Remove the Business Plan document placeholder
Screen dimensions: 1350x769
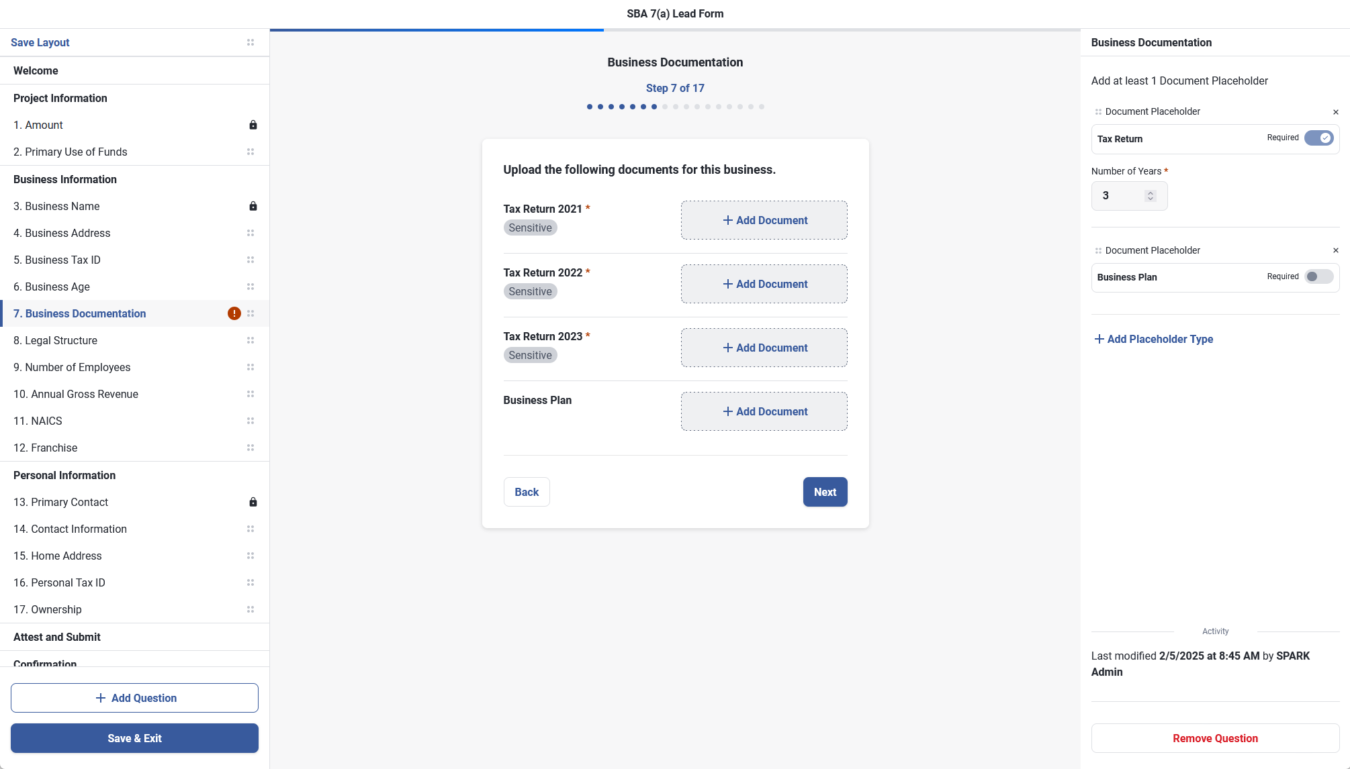pyautogui.click(x=1335, y=250)
